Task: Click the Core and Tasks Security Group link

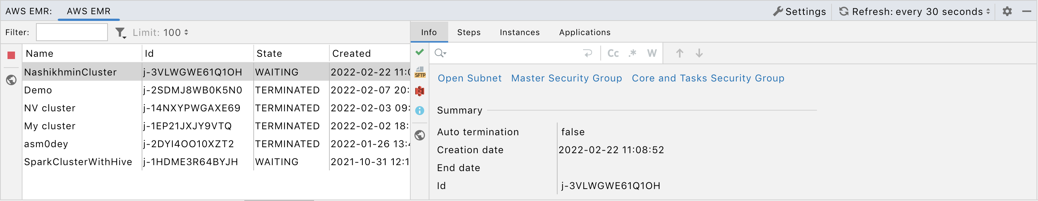Action: [x=708, y=78]
